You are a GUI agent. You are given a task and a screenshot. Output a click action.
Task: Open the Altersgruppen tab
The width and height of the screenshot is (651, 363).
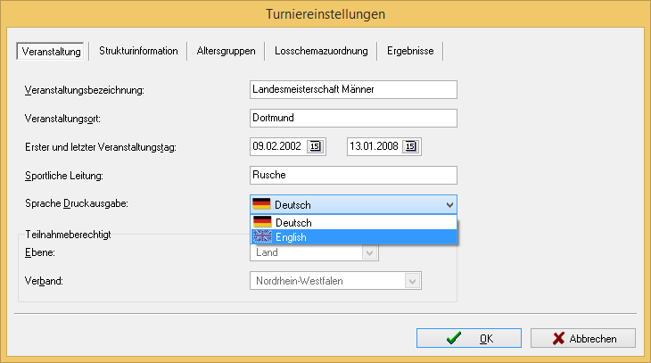[227, 51]
